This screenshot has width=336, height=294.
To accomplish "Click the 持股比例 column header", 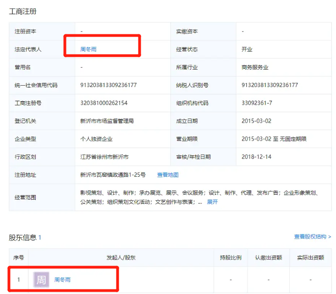I will 231,258.
